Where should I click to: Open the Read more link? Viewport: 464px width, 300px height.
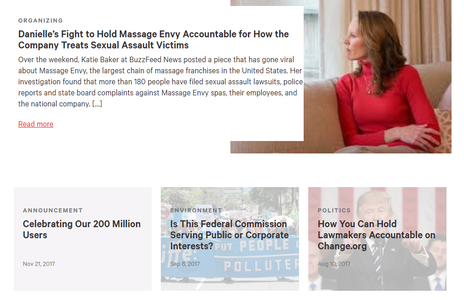coord(36,124)
